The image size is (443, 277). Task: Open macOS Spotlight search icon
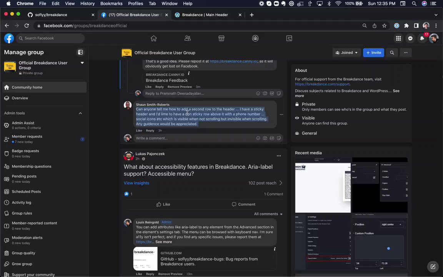(x=414, y=3)
